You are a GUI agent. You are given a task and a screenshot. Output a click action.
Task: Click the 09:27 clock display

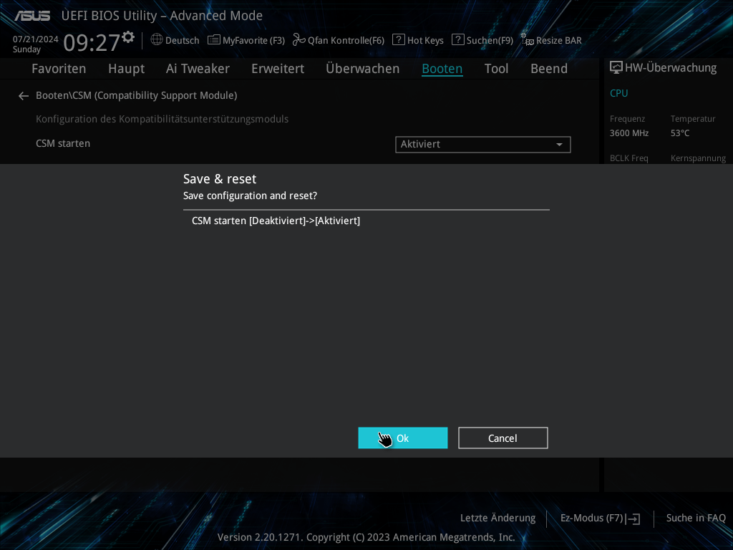pos(92,42)
